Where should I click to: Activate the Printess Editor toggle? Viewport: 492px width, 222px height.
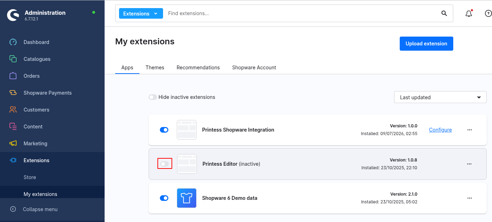click(x=164, y=164)
